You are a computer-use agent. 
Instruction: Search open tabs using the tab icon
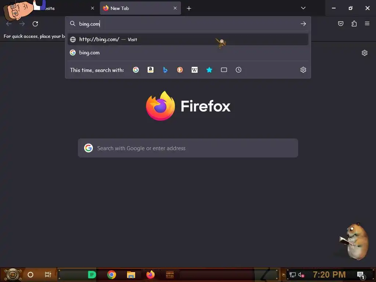(224, 70)
